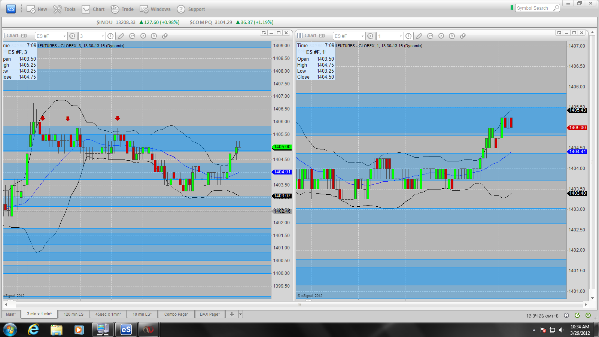Open left chart symbol settings gear
The height and width of the screenshot is (337, 599).
[72, 36]
